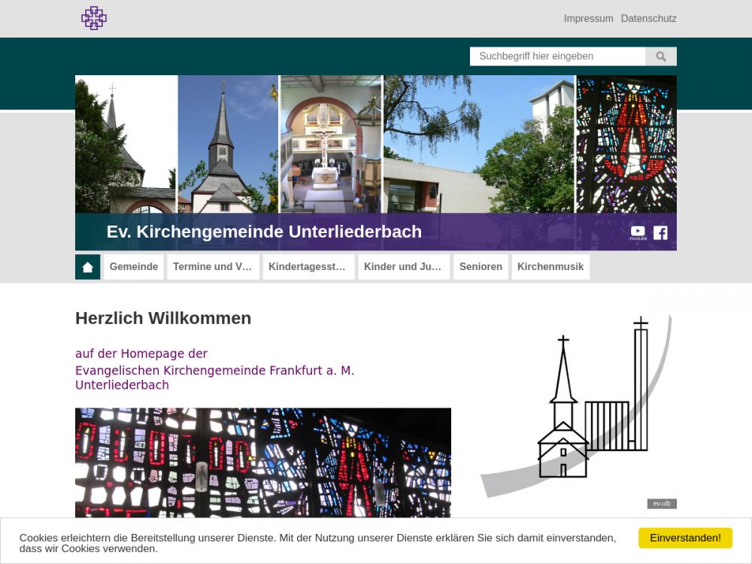
Task: Open the Kirchenmusik menu item
Action: click(550, 267)
